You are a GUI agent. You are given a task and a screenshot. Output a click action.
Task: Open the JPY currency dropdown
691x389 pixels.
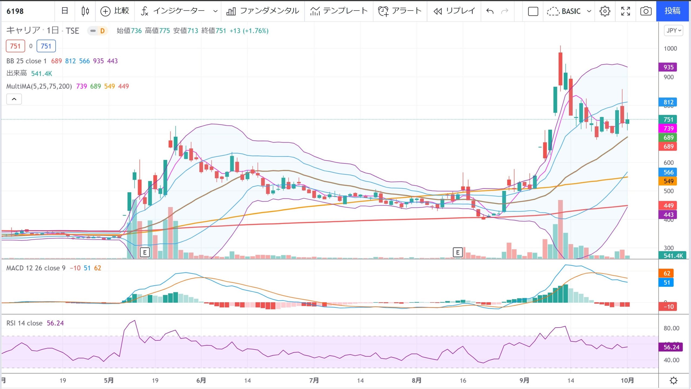(673, 30)
